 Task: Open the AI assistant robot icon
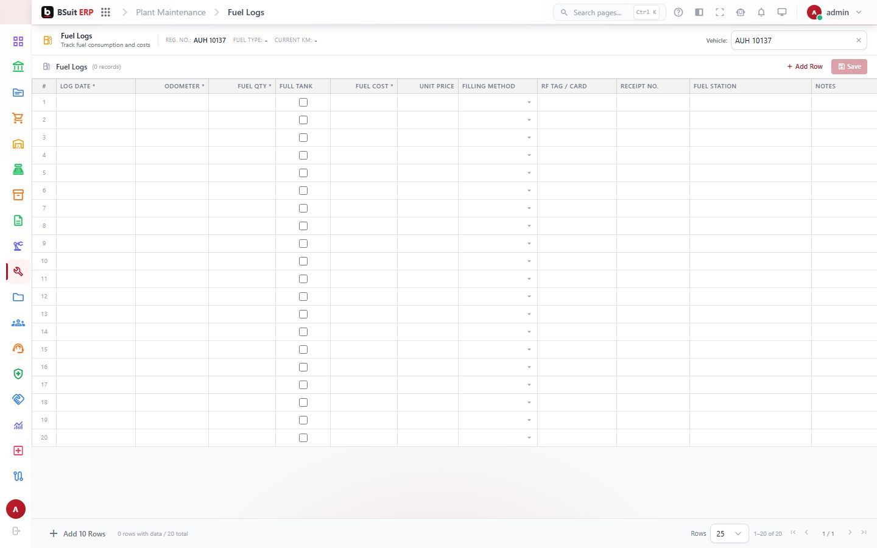tap(741, 12)
